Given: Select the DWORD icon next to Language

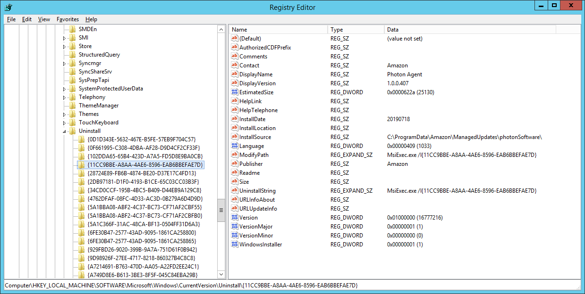Looking at the screenshot, I should (235, 146).
